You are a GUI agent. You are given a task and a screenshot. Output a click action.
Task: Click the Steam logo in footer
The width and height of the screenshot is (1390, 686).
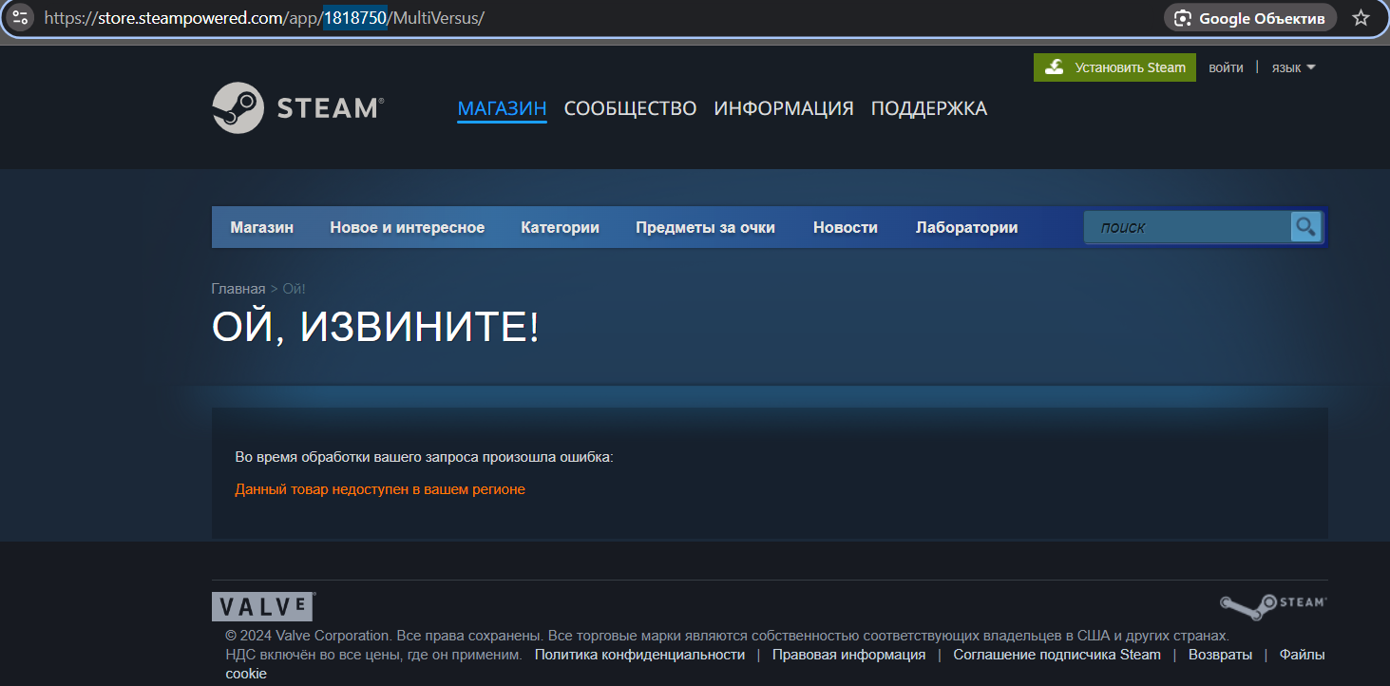pos(1273,607)
